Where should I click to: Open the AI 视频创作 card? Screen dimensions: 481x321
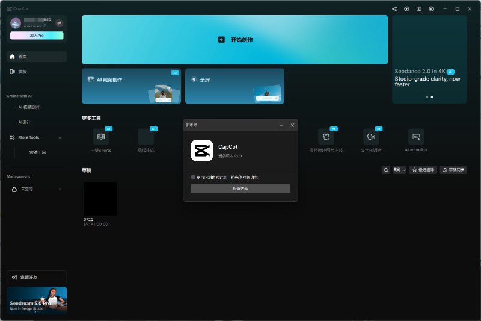131,86
